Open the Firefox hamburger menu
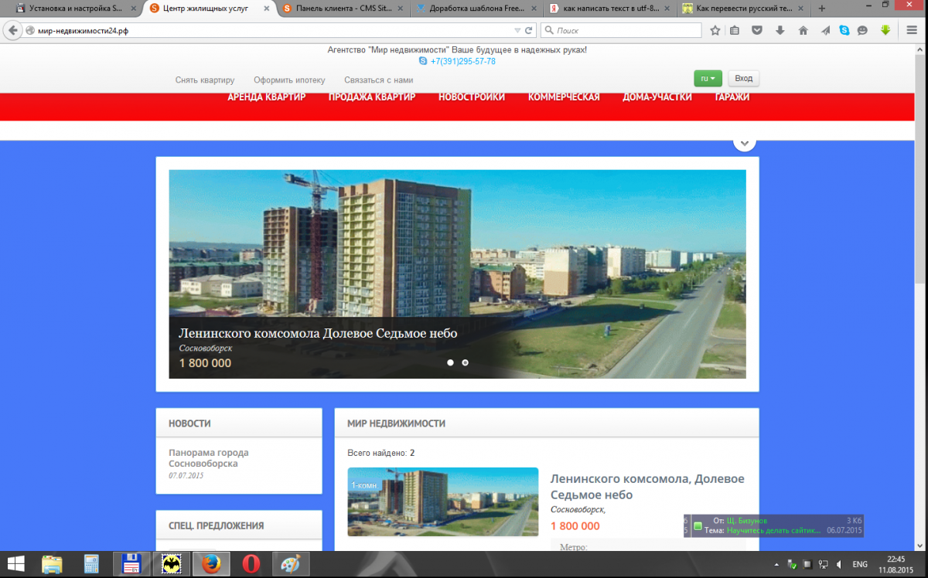 (x=911, y=31)
